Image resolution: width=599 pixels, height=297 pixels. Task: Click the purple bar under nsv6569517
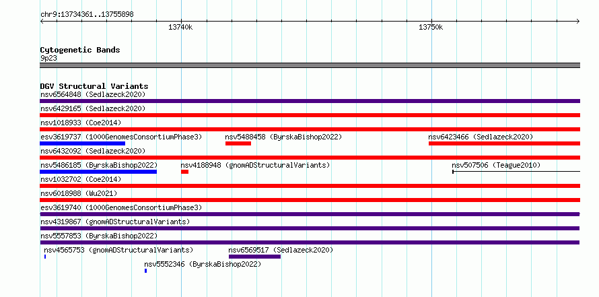255,257
